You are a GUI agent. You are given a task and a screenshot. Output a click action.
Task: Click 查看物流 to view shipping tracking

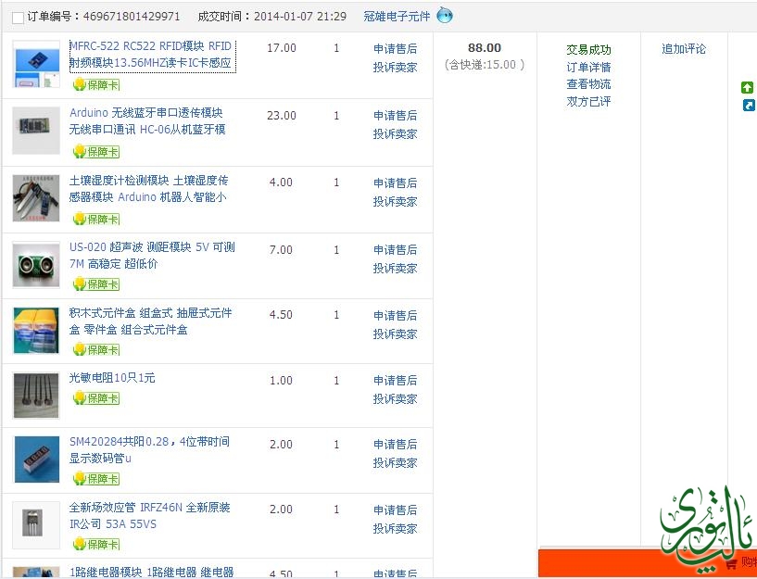pos(588,84)
